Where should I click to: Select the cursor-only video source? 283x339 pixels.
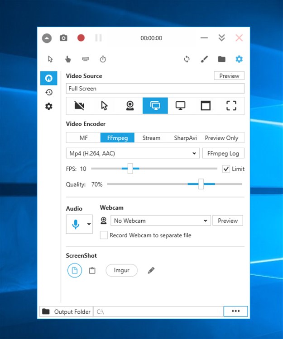pos(104,106)
